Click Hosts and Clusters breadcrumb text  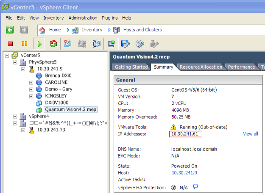[x=142, y=30]
